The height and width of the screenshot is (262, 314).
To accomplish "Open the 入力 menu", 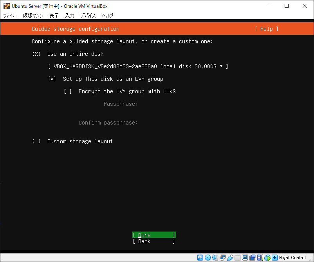I will (70, 15).
